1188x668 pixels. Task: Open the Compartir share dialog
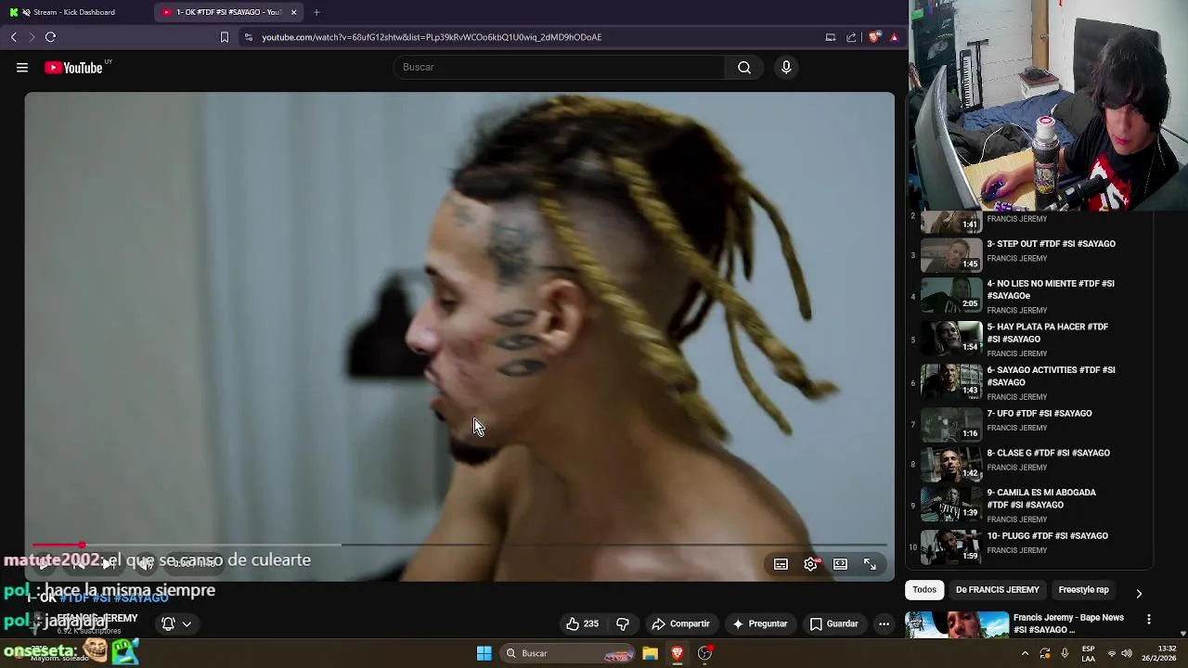pos(680,623)
